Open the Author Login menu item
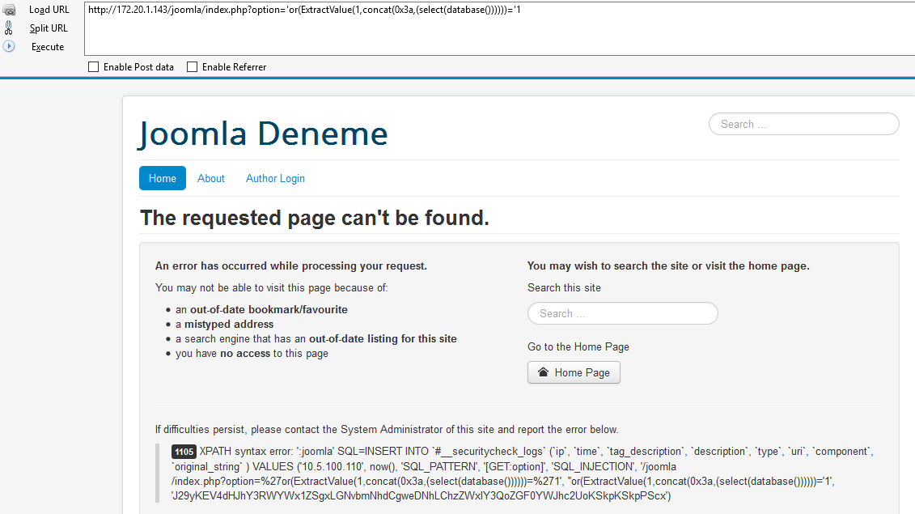Viewport: 915px width, 514px height. pos(275,178)
